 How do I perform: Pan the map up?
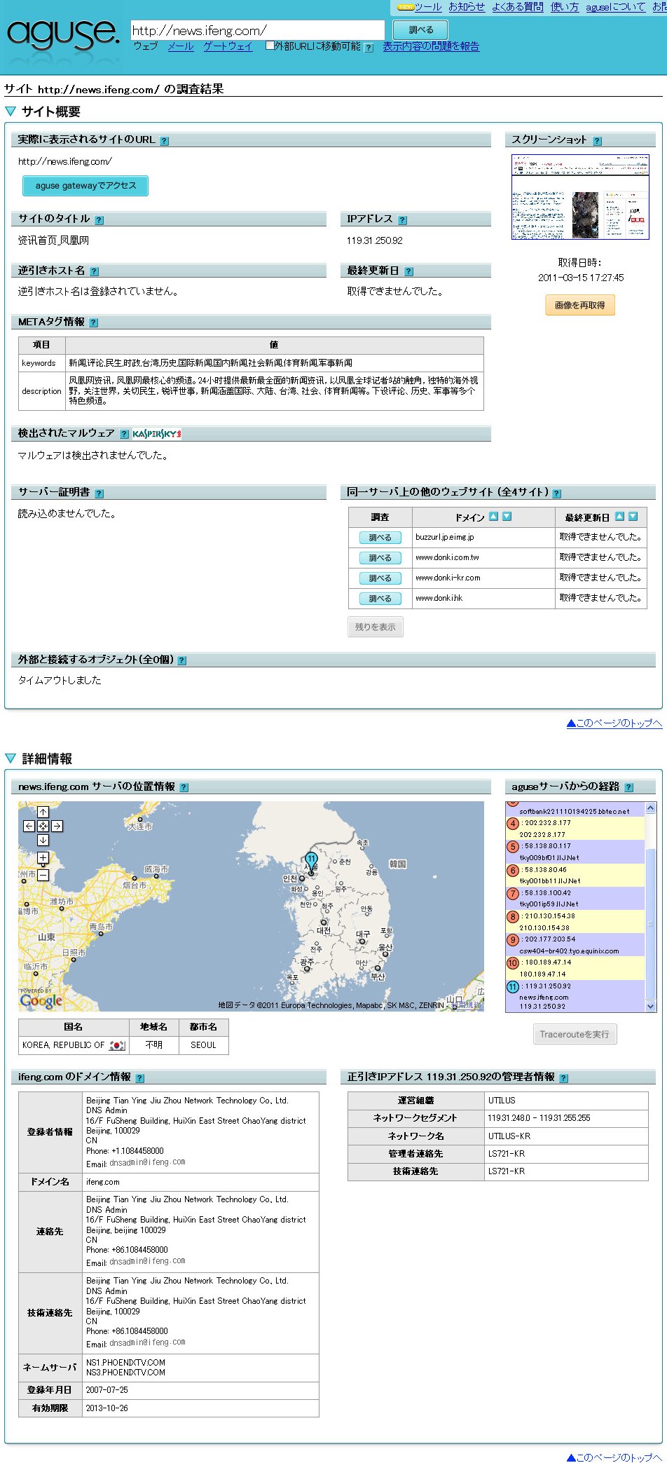pyautogui.click(x=43, y=812)
